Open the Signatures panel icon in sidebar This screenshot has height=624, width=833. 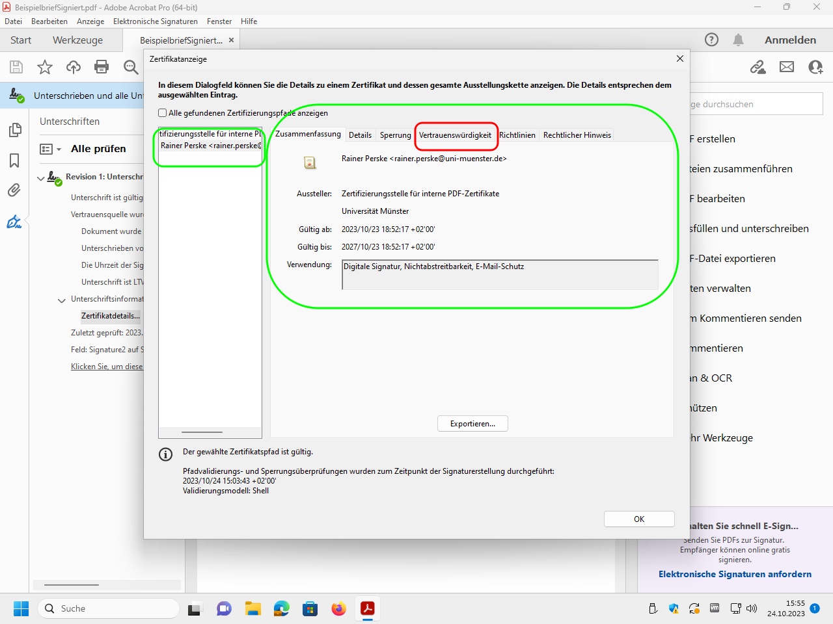(x=14, y=222)
